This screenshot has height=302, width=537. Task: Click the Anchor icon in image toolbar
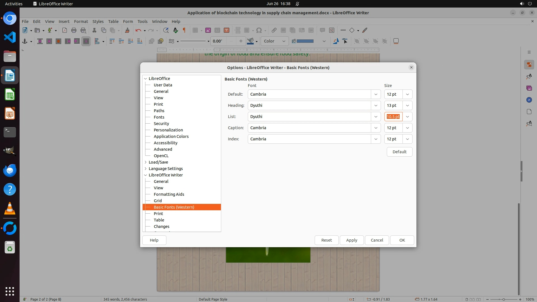coord(25,41)
